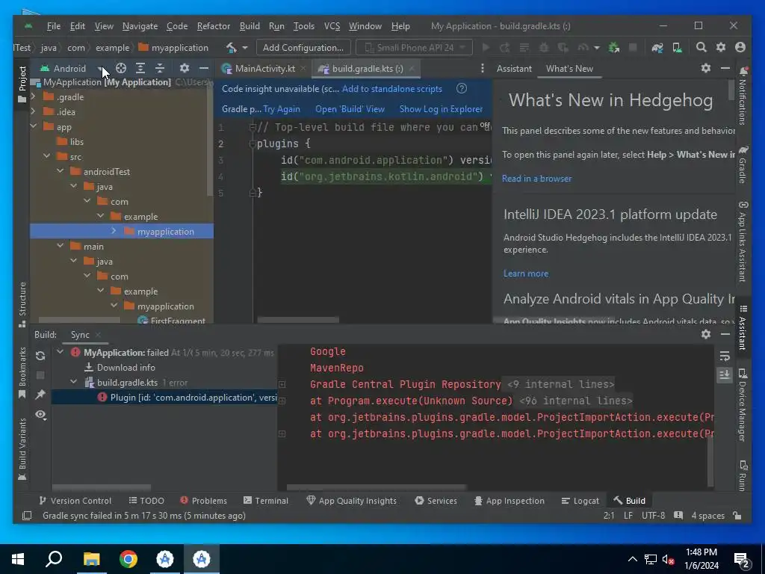Collapse the androidTest folder
Viewport: 765px width, 574px height.
(60, 171)
